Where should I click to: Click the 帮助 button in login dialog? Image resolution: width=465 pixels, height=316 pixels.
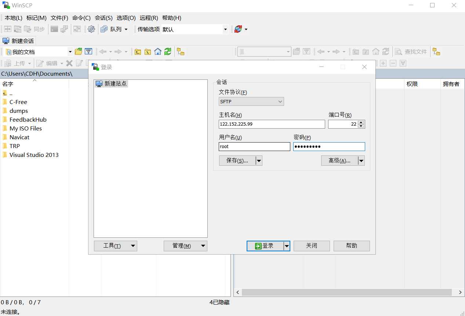point(352,246)
